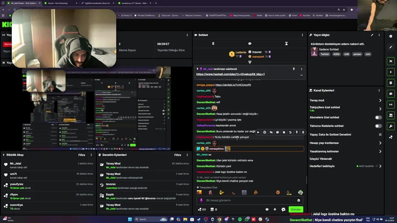This screenshot has width=397, height=223.
Task: Click the Gönder send button
Action: (x=296, y=209)
